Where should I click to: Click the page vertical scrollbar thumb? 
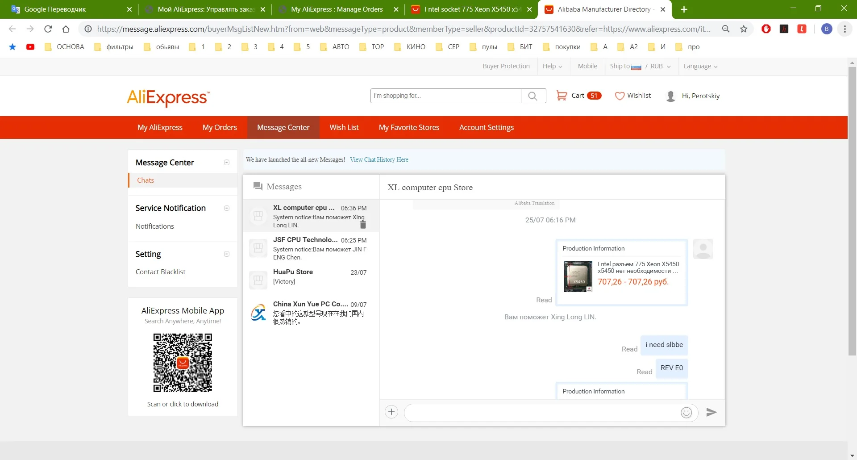tap(852, 211)
